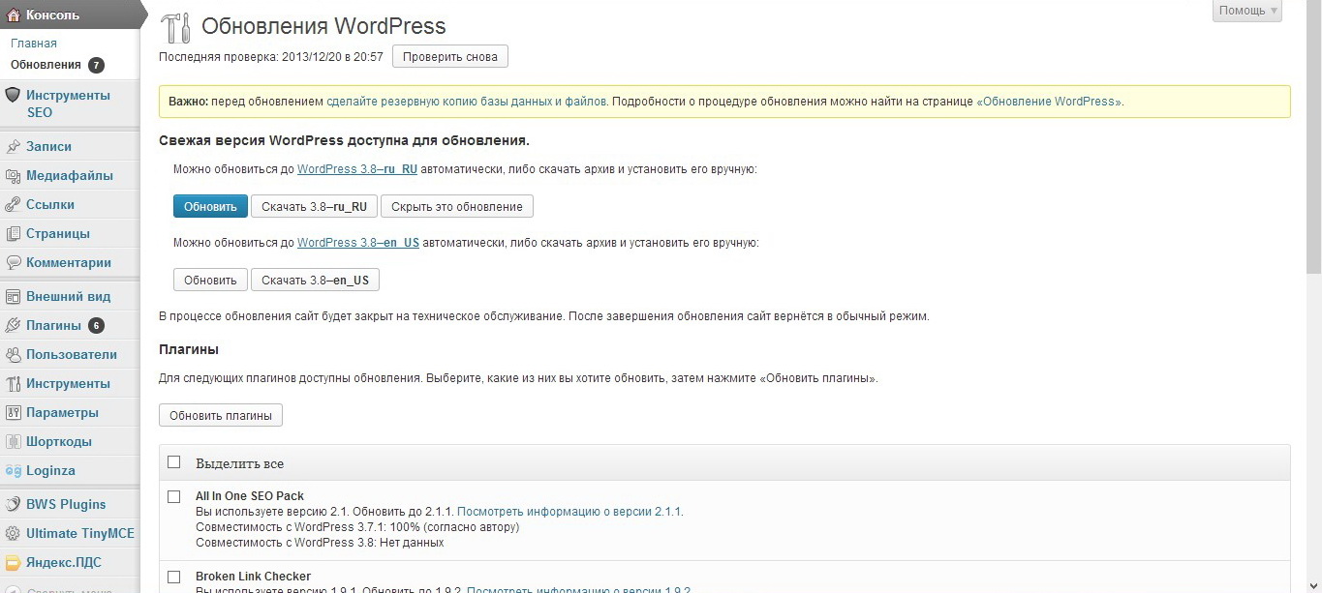Click Скрыть это обновление button
Viewport: 1322px width, 593px height.
pos(457,206)
